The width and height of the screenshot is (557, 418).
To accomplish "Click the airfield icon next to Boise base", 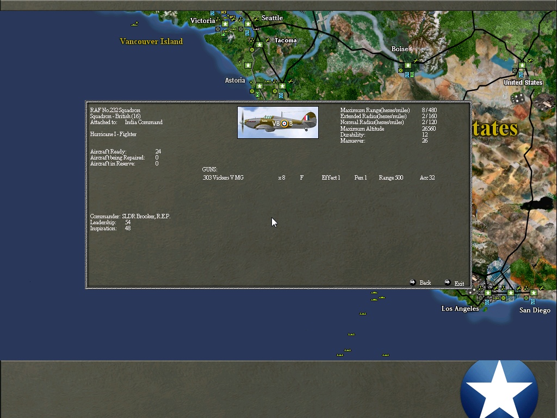I will tap(416, 61).
